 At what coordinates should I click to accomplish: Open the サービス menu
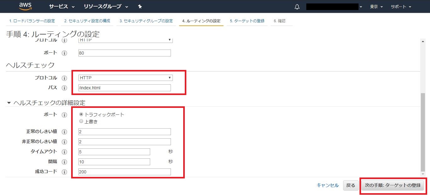click(x=62, y=7)
